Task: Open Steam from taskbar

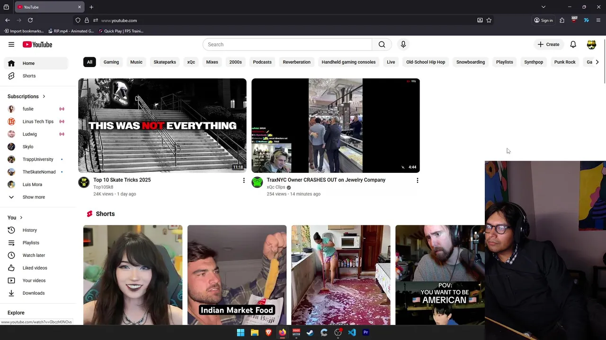Action: click(310, 332)
